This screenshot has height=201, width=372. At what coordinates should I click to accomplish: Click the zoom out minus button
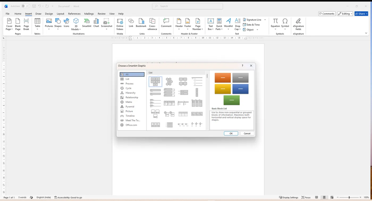337,197
